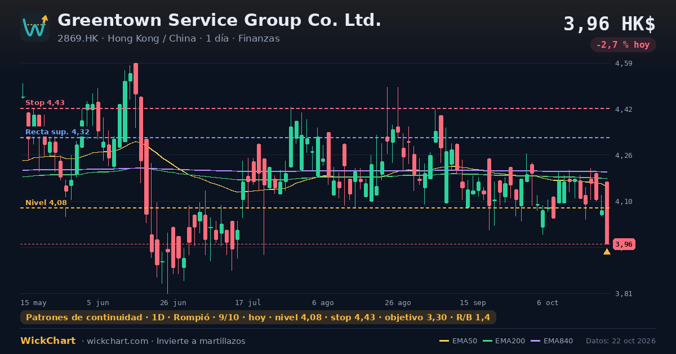Click the 26 ago date label
Screen dimensions: 676x354
pyautogui.click(x=398, y=303)
